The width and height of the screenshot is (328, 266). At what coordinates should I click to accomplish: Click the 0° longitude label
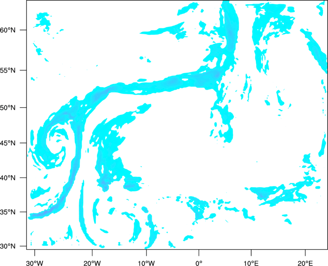click(x=199, y=263)
